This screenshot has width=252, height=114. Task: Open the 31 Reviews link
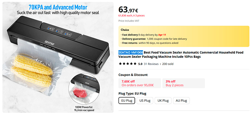tap(151, 64)
